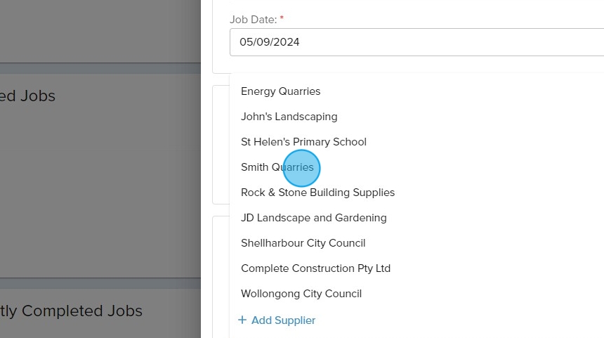Viewport: 604px width, 338px height.
Task: Click the dimmed Jobs heading behind overlay
Action: (28, 96)
